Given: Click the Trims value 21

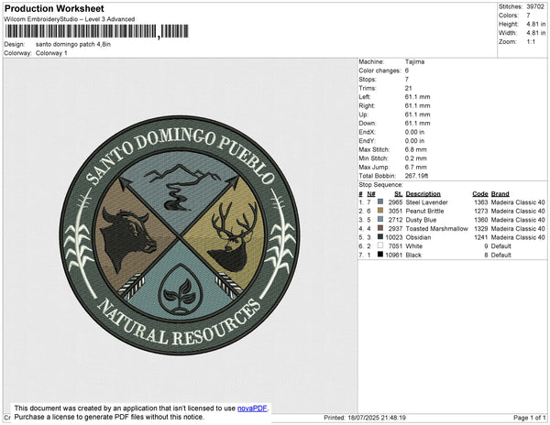Looking at the screenshot, I should point(408,88).
